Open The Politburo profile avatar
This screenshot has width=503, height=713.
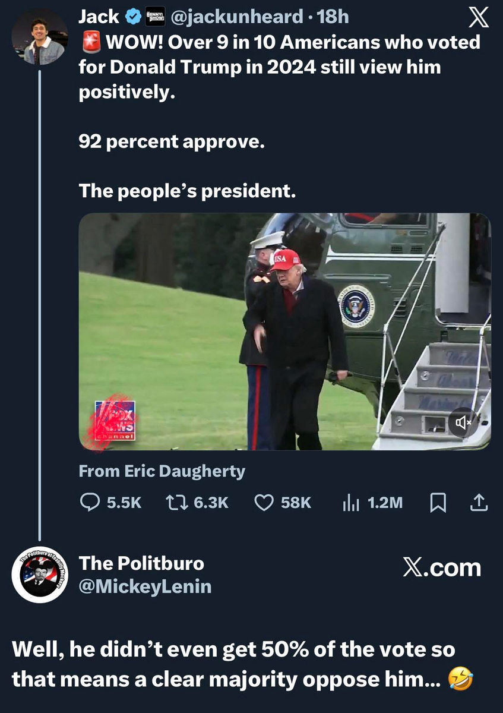tap(39, 574)
